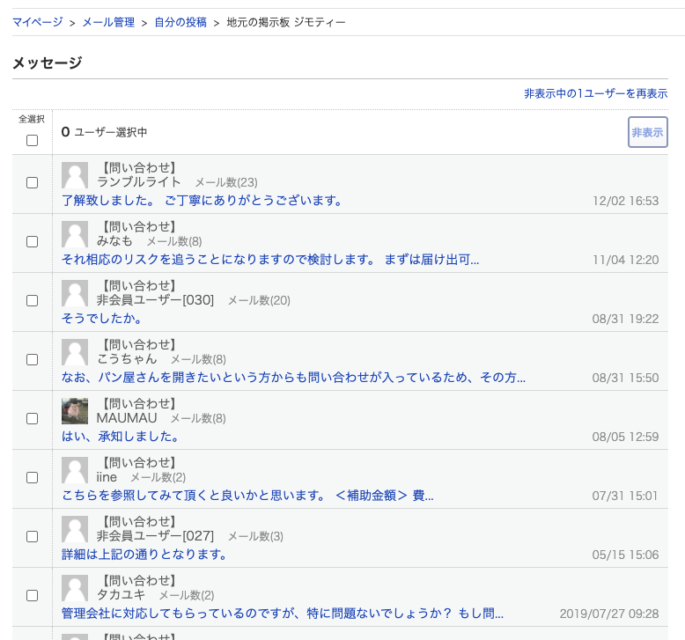Screen dimensions: 685x640
Task: Click the username タカユキ
Action: [121, 595]
